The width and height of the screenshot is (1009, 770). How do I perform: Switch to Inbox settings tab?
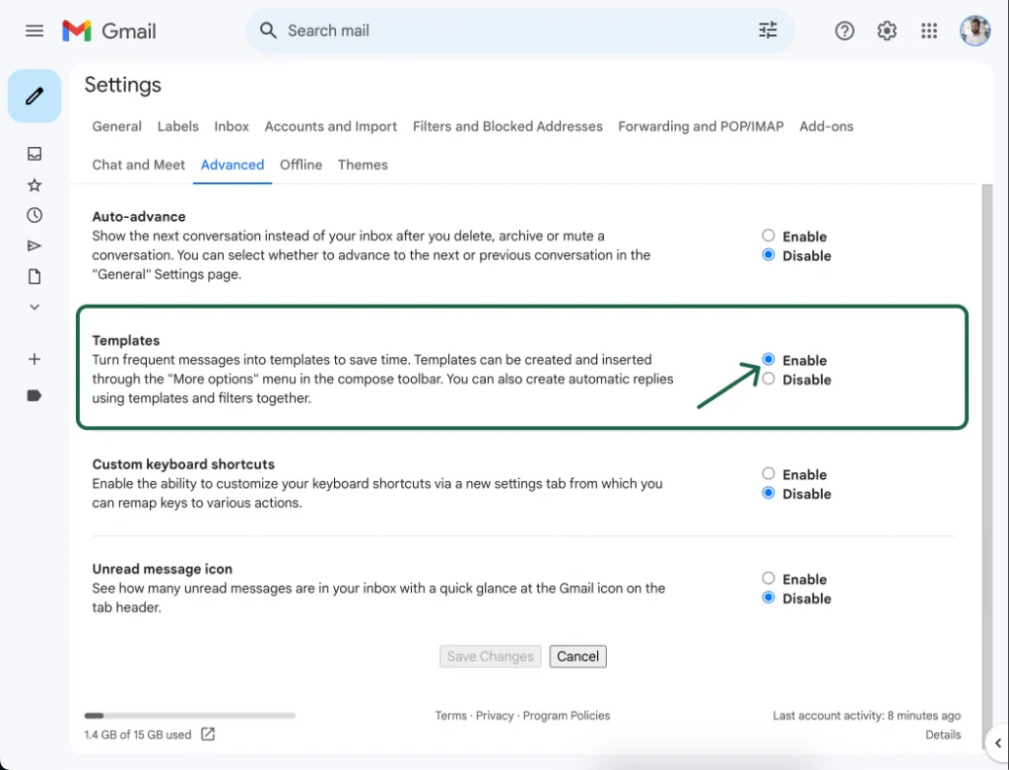pyautogui.click(x=232, y=126)
